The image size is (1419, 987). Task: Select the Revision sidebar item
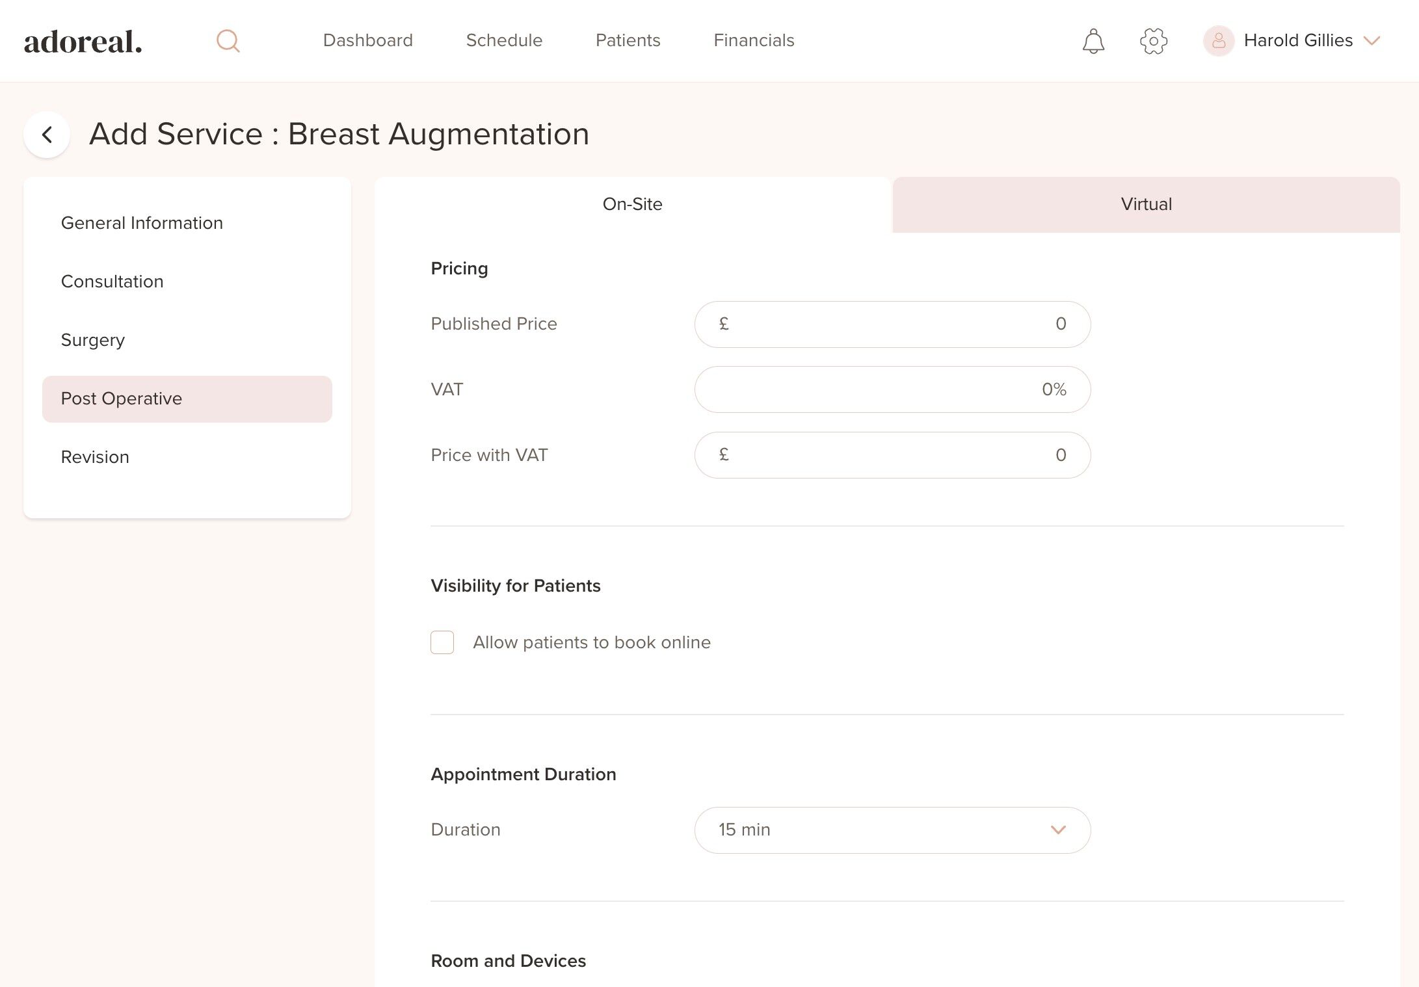click(x=95, y=457)
